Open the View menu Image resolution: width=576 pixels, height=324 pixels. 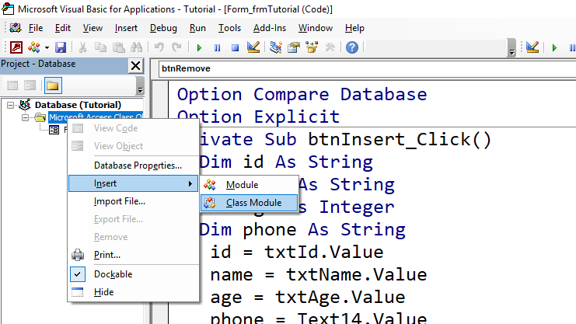pyautogui.click(x=93, y=28)
